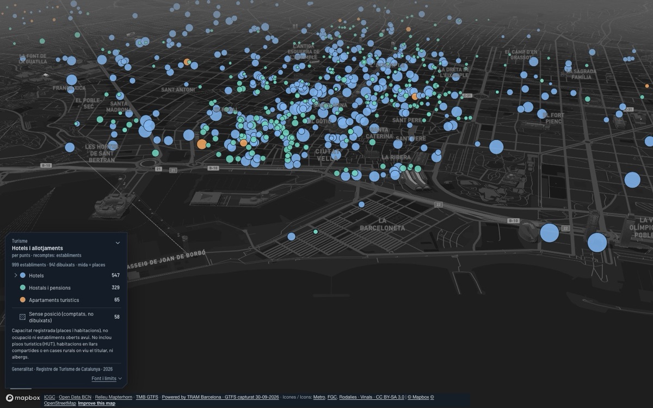Click the La Barceloneta neighborhood label
653x408 pixels.
pyautogui.click(x=383, y=224)
